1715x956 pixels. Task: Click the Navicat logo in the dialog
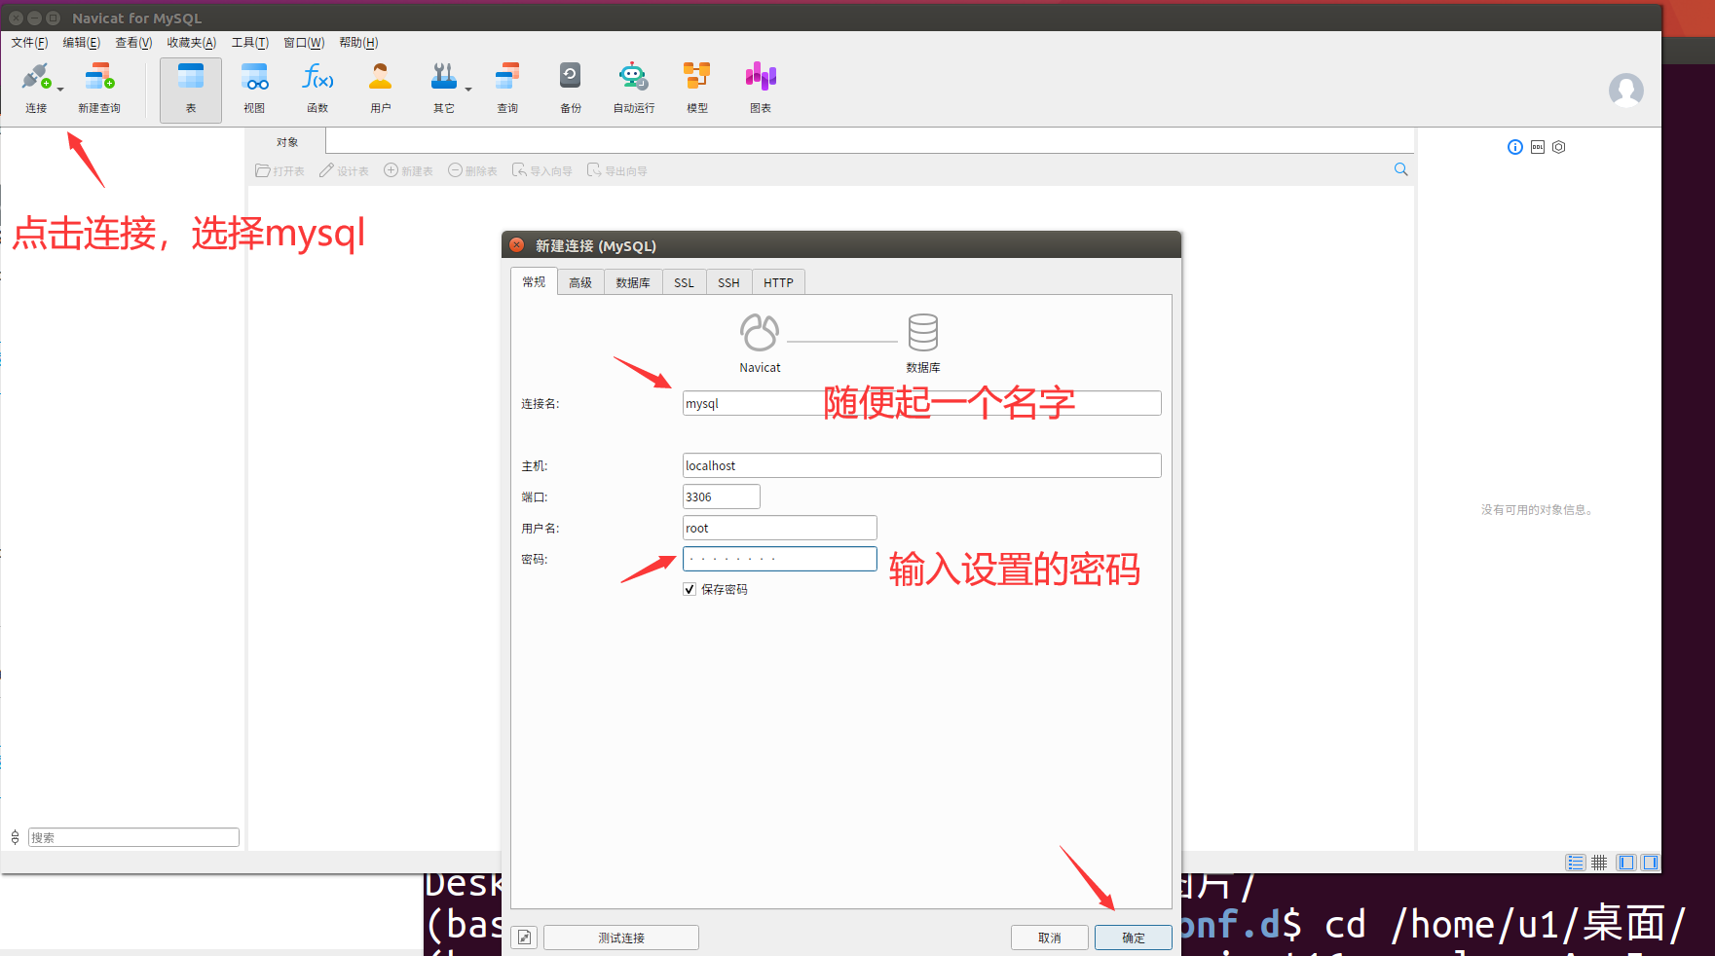760,333
